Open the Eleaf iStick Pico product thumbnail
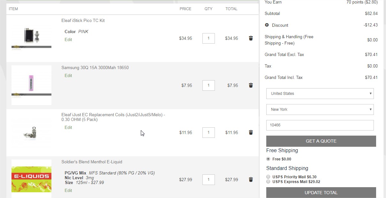The height and width of the screenshot is (198, 386). coord(31,38)
